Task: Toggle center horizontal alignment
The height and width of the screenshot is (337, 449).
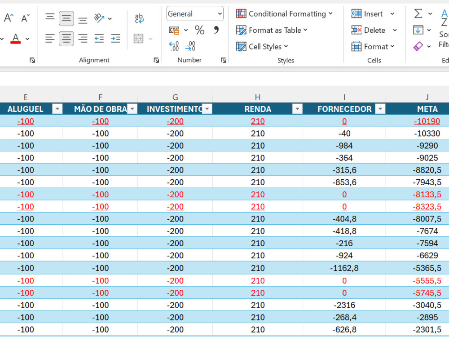Action: coord(66,38)
